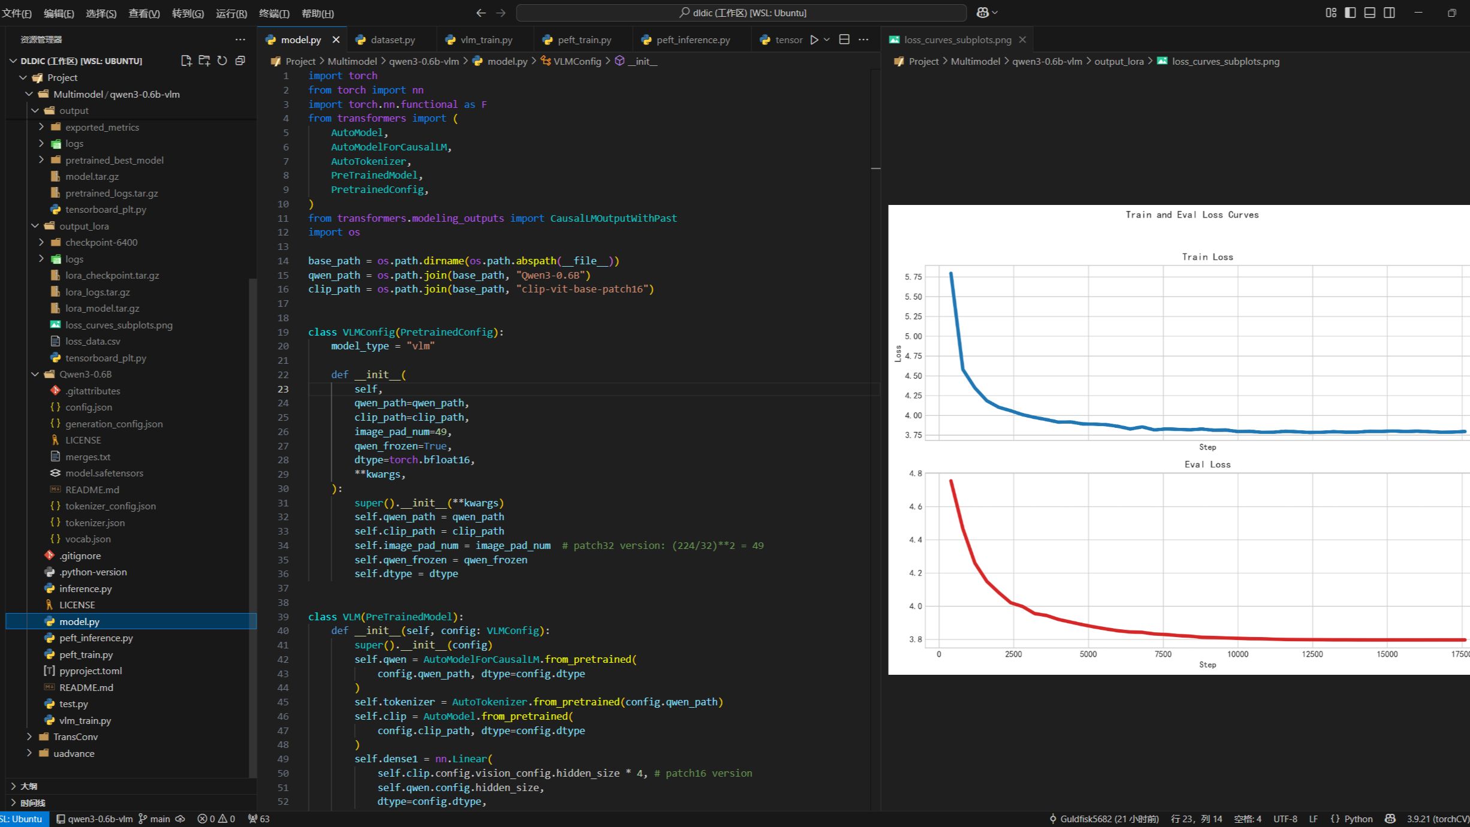Run the Python file with play button
Image resolution: width=1470 pixels, height=827 pixels.
click(814, 40)
